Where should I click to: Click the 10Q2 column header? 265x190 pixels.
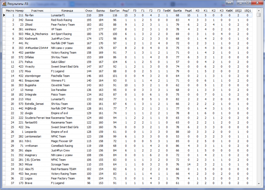pos(238,11)
